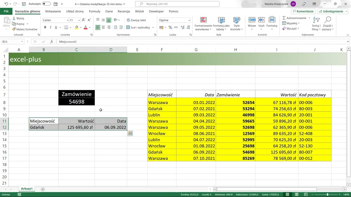Open Formatuj jako tabelę gallery

click(221, 24)
